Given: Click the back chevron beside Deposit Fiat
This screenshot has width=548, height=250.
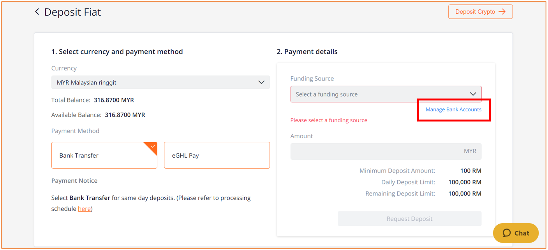Looking at the screenshot, I should pyautogui.click(x=37, y=12).
